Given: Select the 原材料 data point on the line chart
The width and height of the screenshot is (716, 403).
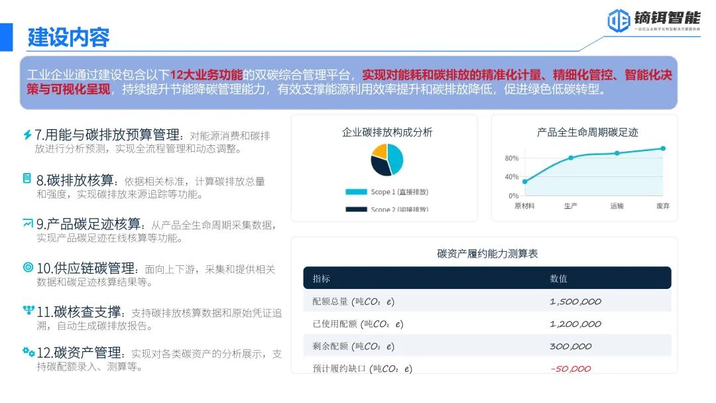Looking at the screenshot, I should point(524,182).
